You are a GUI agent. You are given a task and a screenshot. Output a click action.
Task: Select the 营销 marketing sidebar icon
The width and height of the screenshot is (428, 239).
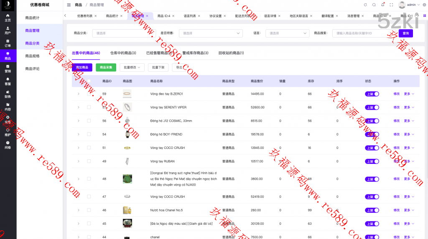8,68
